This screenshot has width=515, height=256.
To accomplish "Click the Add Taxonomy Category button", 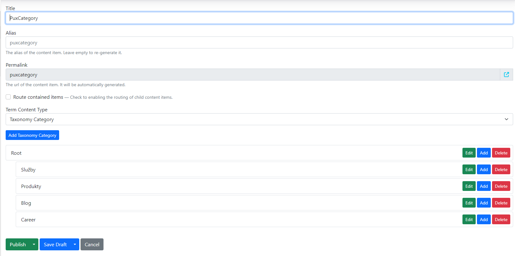I will pyautogui.click(x=32, y=135).
